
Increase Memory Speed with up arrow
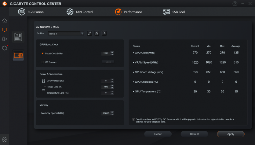[x=112, y=112]
